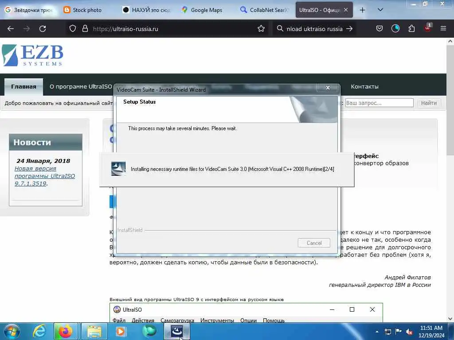This screenshot has height=340, width=454.
Task: Click the InstallShield setup taskbar icon
Action: (177, 331)
